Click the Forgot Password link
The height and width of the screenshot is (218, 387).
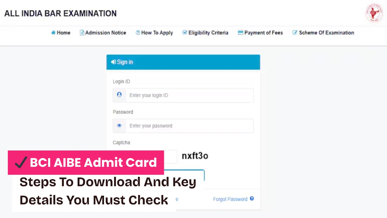pos(230,199)
